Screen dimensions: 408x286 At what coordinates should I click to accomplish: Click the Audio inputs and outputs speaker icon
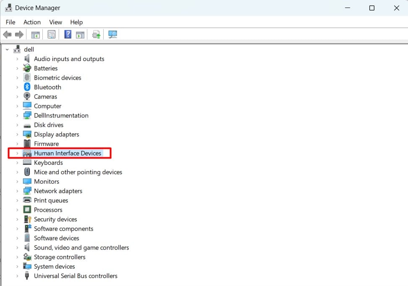(27, 59)
